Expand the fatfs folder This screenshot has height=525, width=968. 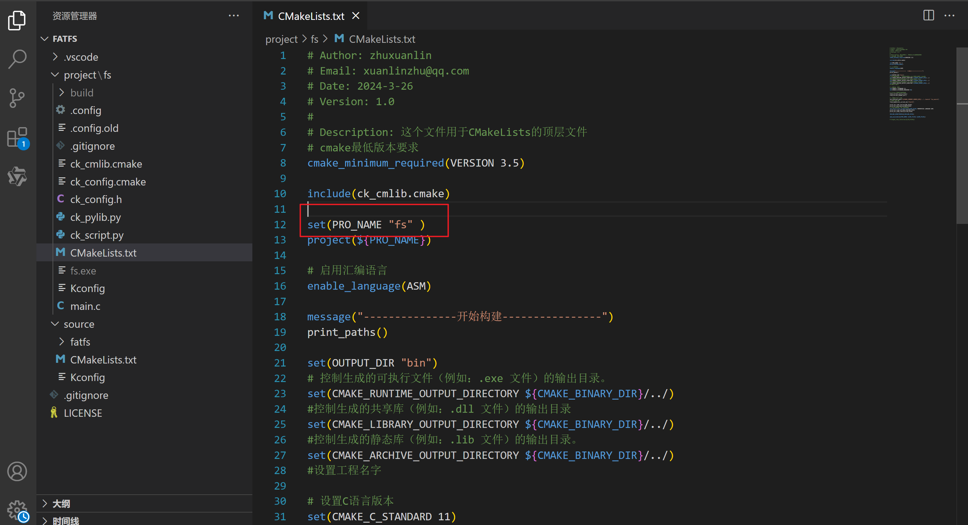[62, 342]
